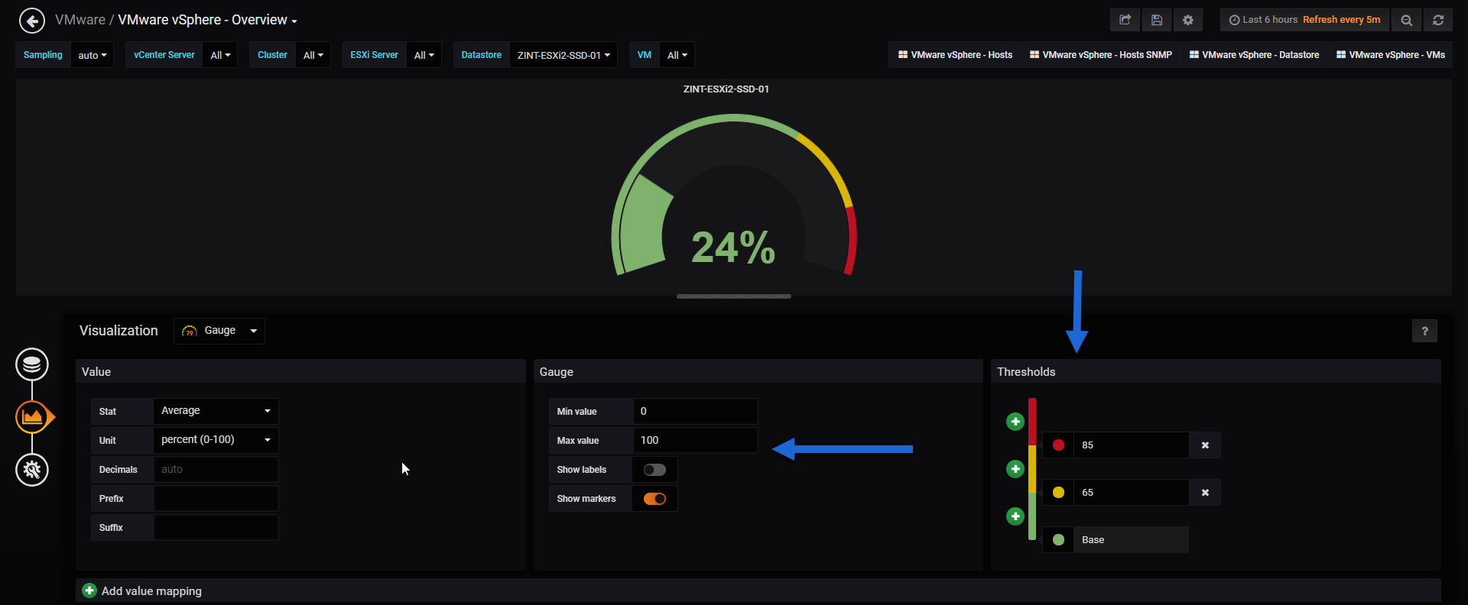The image size is (1468, 605).
Task: Expand the Stat Average dropdown
Action: tap(216, 411)
